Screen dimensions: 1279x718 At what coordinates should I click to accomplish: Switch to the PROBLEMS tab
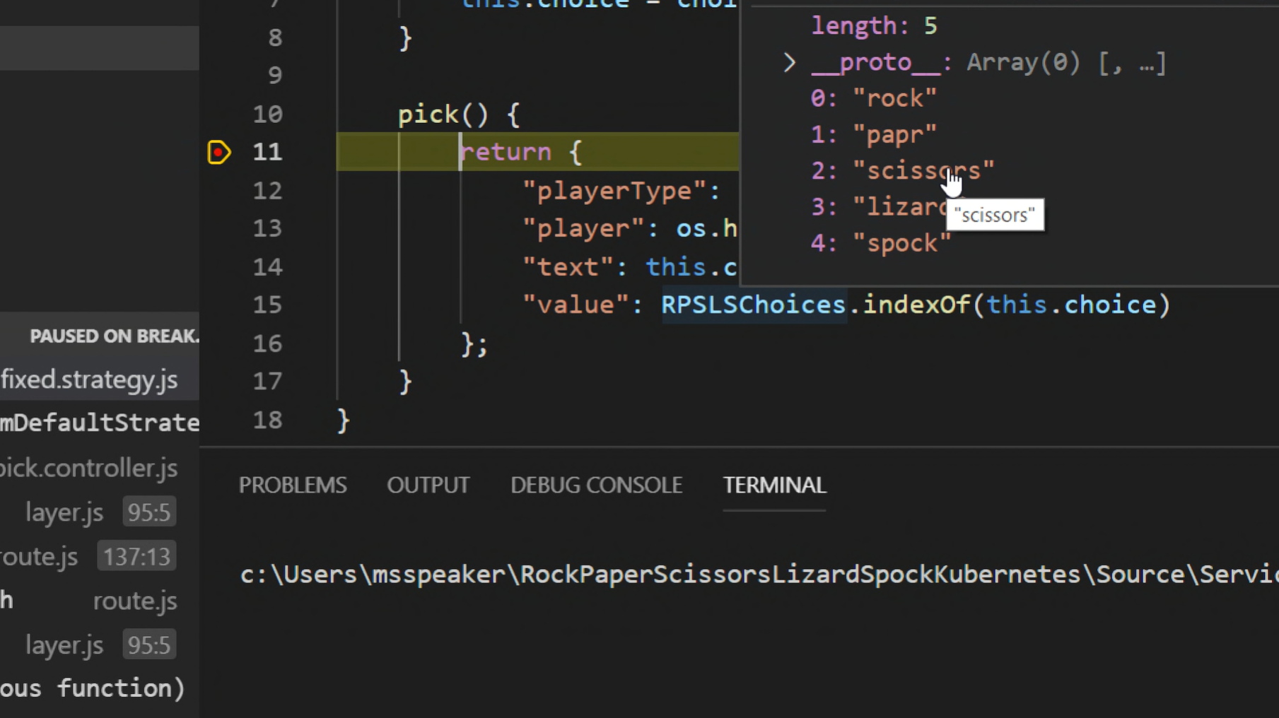tap(293, 485)
